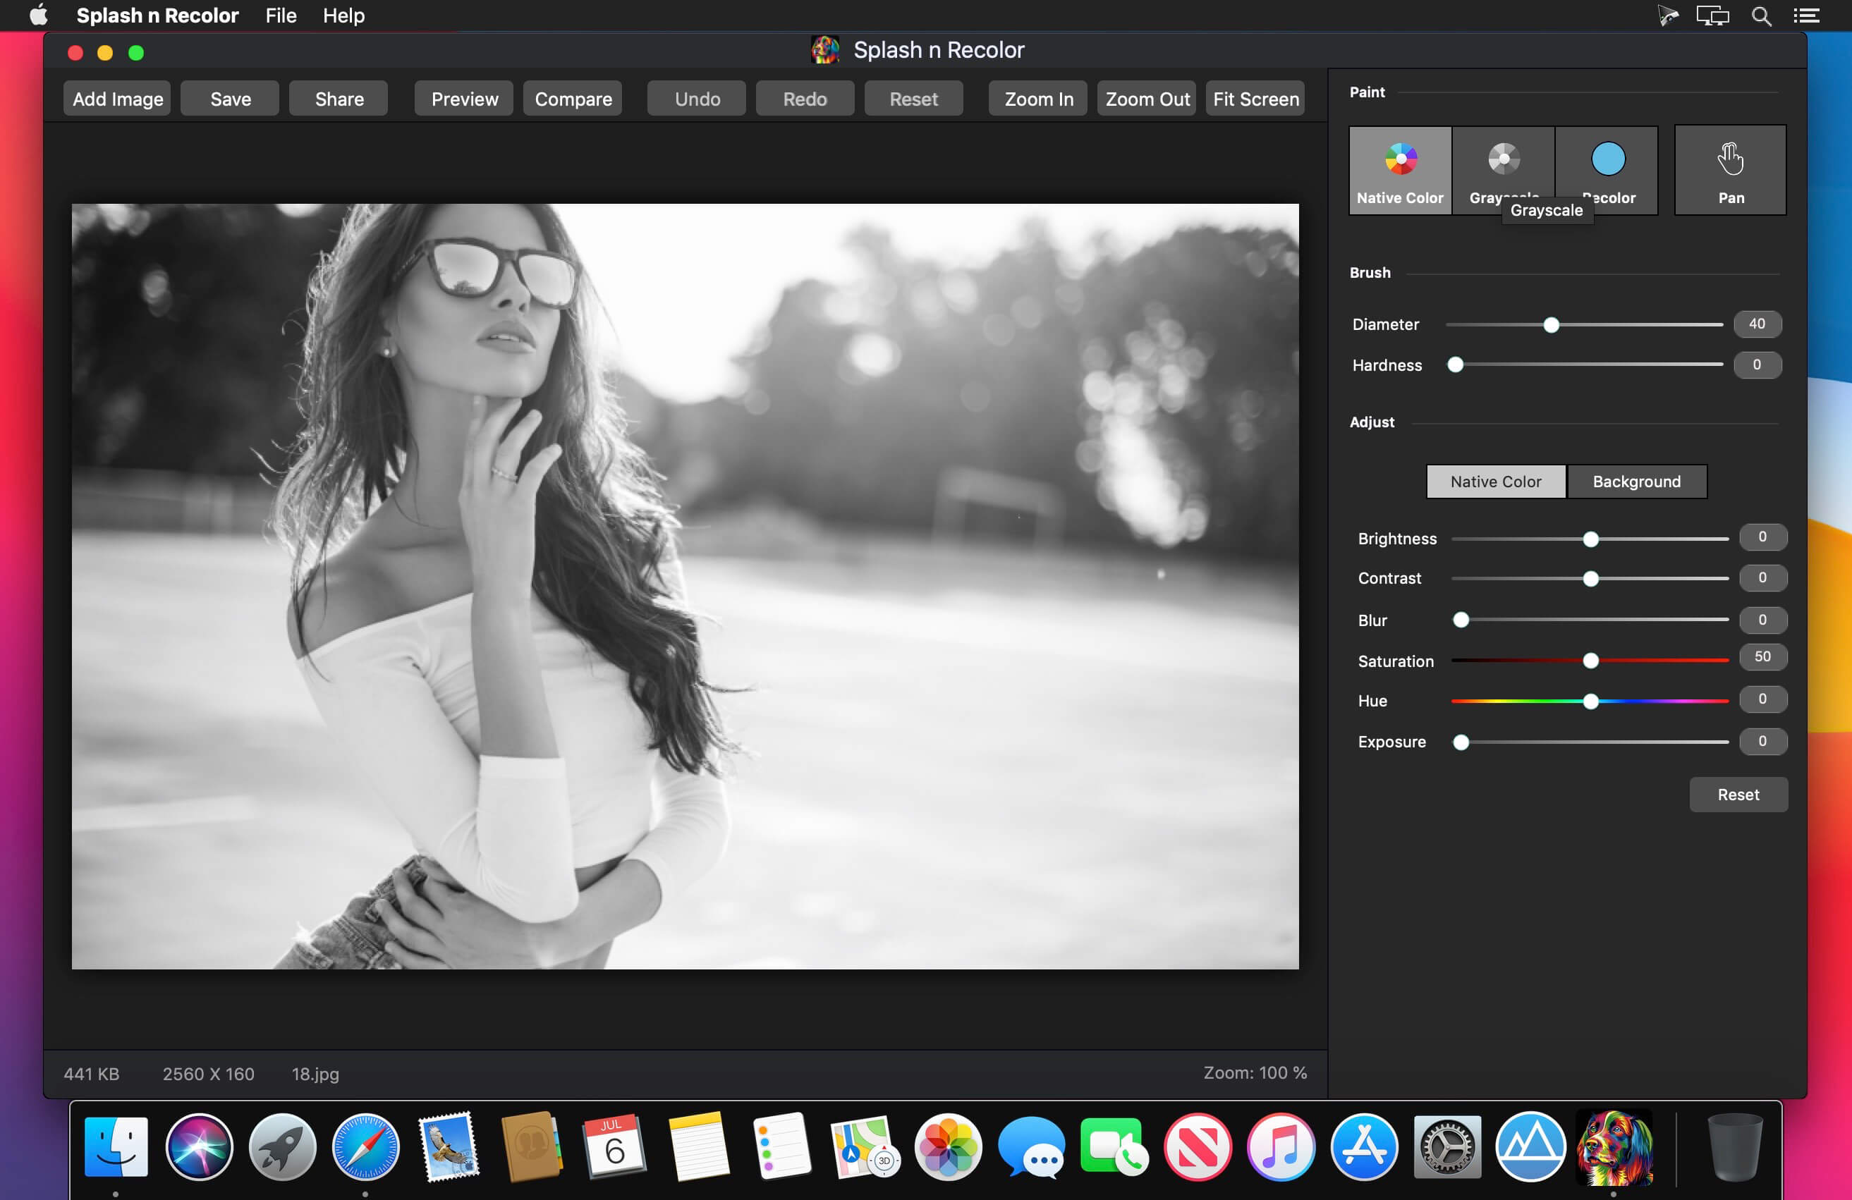Click the Background adjust button

[1636, 481]
